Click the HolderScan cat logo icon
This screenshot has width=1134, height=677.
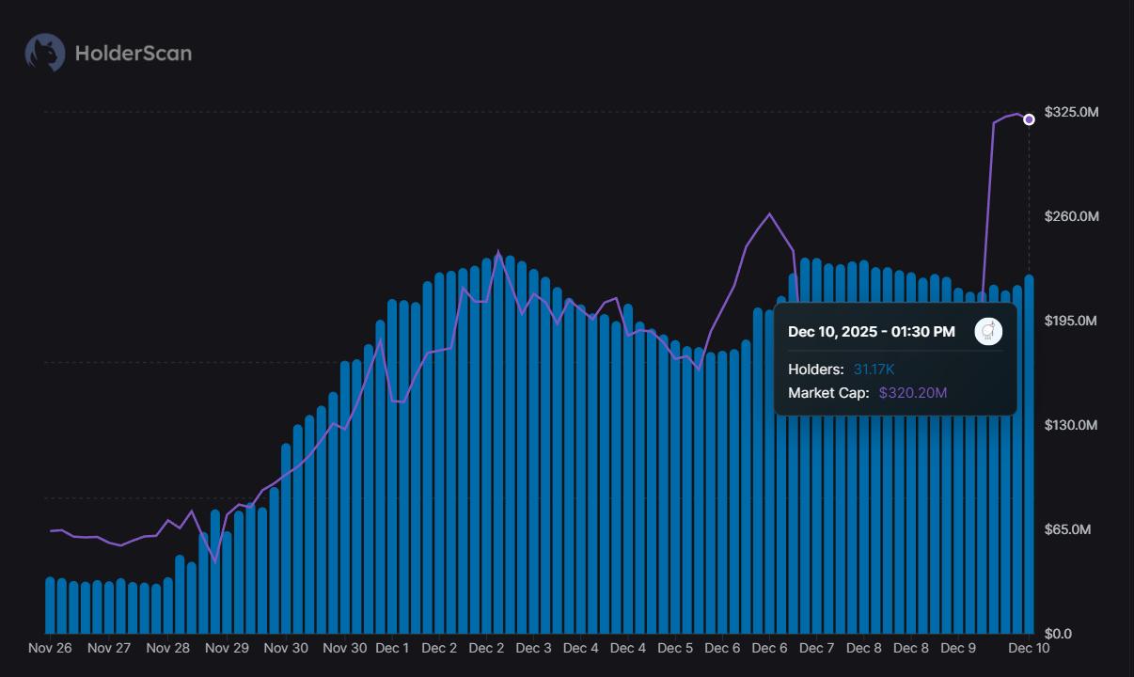coord(44,53)
